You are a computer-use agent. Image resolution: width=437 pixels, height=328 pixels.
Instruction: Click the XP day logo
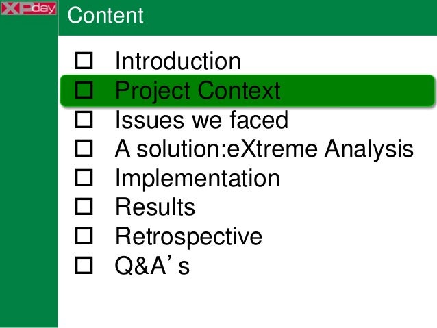pos(29,8)
